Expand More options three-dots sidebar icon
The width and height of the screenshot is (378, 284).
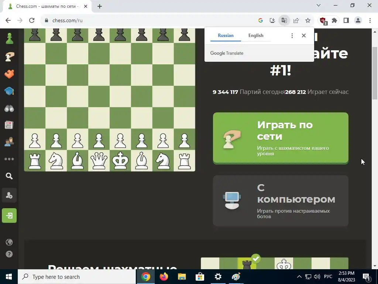9,159
